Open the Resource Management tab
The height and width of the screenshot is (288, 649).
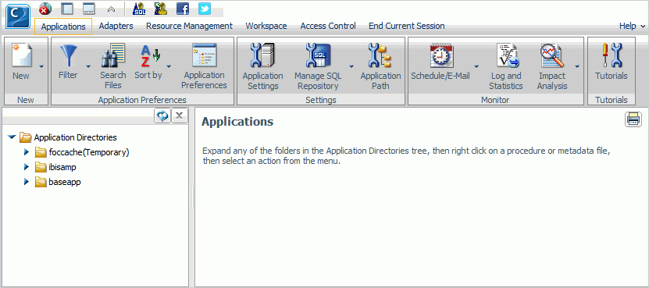(189, 26)
